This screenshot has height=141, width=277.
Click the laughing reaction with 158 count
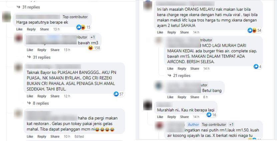94,48
